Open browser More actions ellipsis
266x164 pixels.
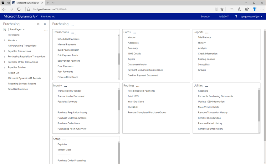tap(262, 9)
